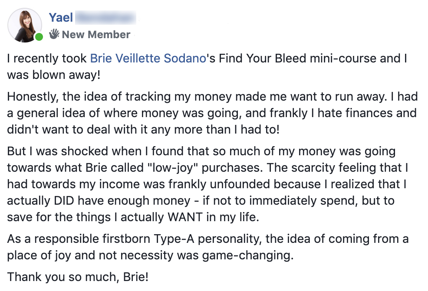This screenshot has height=291, width=428.
Task: Click the closing line 'Thank you so much, Brie!'
Action: tap(78, 277)
